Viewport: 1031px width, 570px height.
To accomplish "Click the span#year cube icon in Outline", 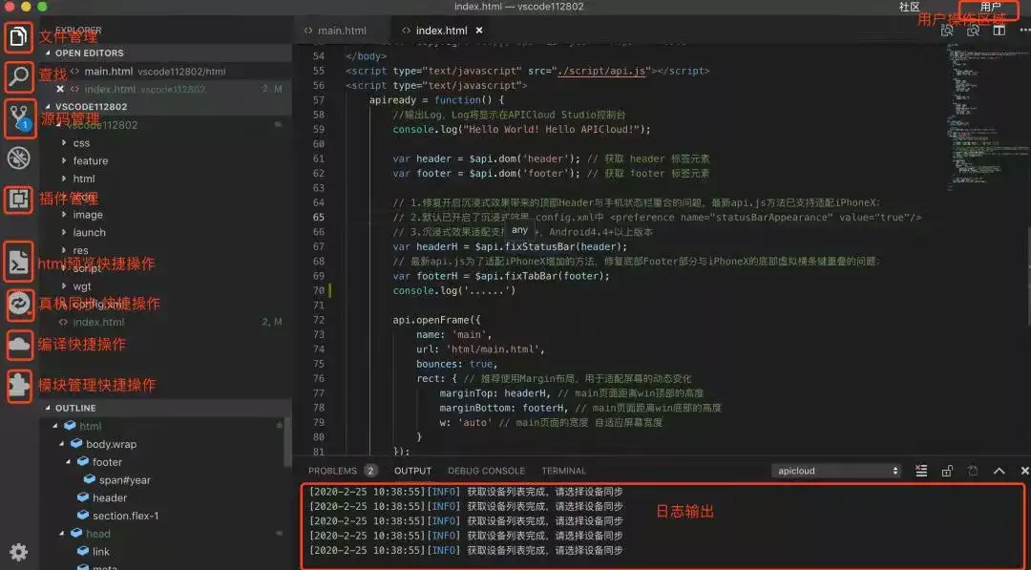I will tap(90, 479).
